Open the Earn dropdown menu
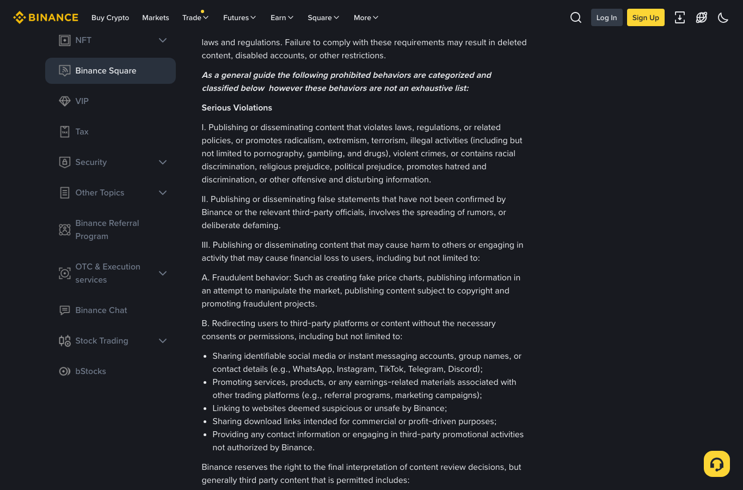The height and width of the screenshot is (490, 743). (282, 17)
